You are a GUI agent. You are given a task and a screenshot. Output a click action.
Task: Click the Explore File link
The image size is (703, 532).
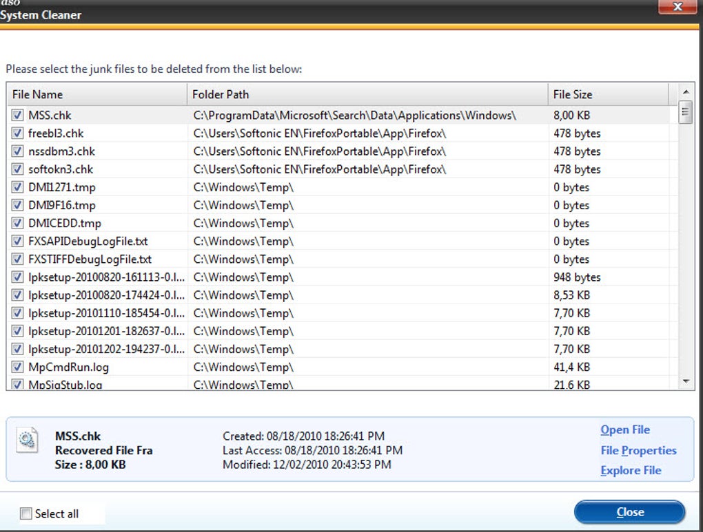click(631, 471)
